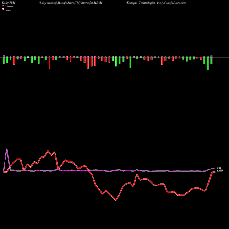The image size is (229, 229).
Task: Click the '(Everspin Technologies, Inc.) MunafaSutra.com' caption
Action: (x=156, y=3)
